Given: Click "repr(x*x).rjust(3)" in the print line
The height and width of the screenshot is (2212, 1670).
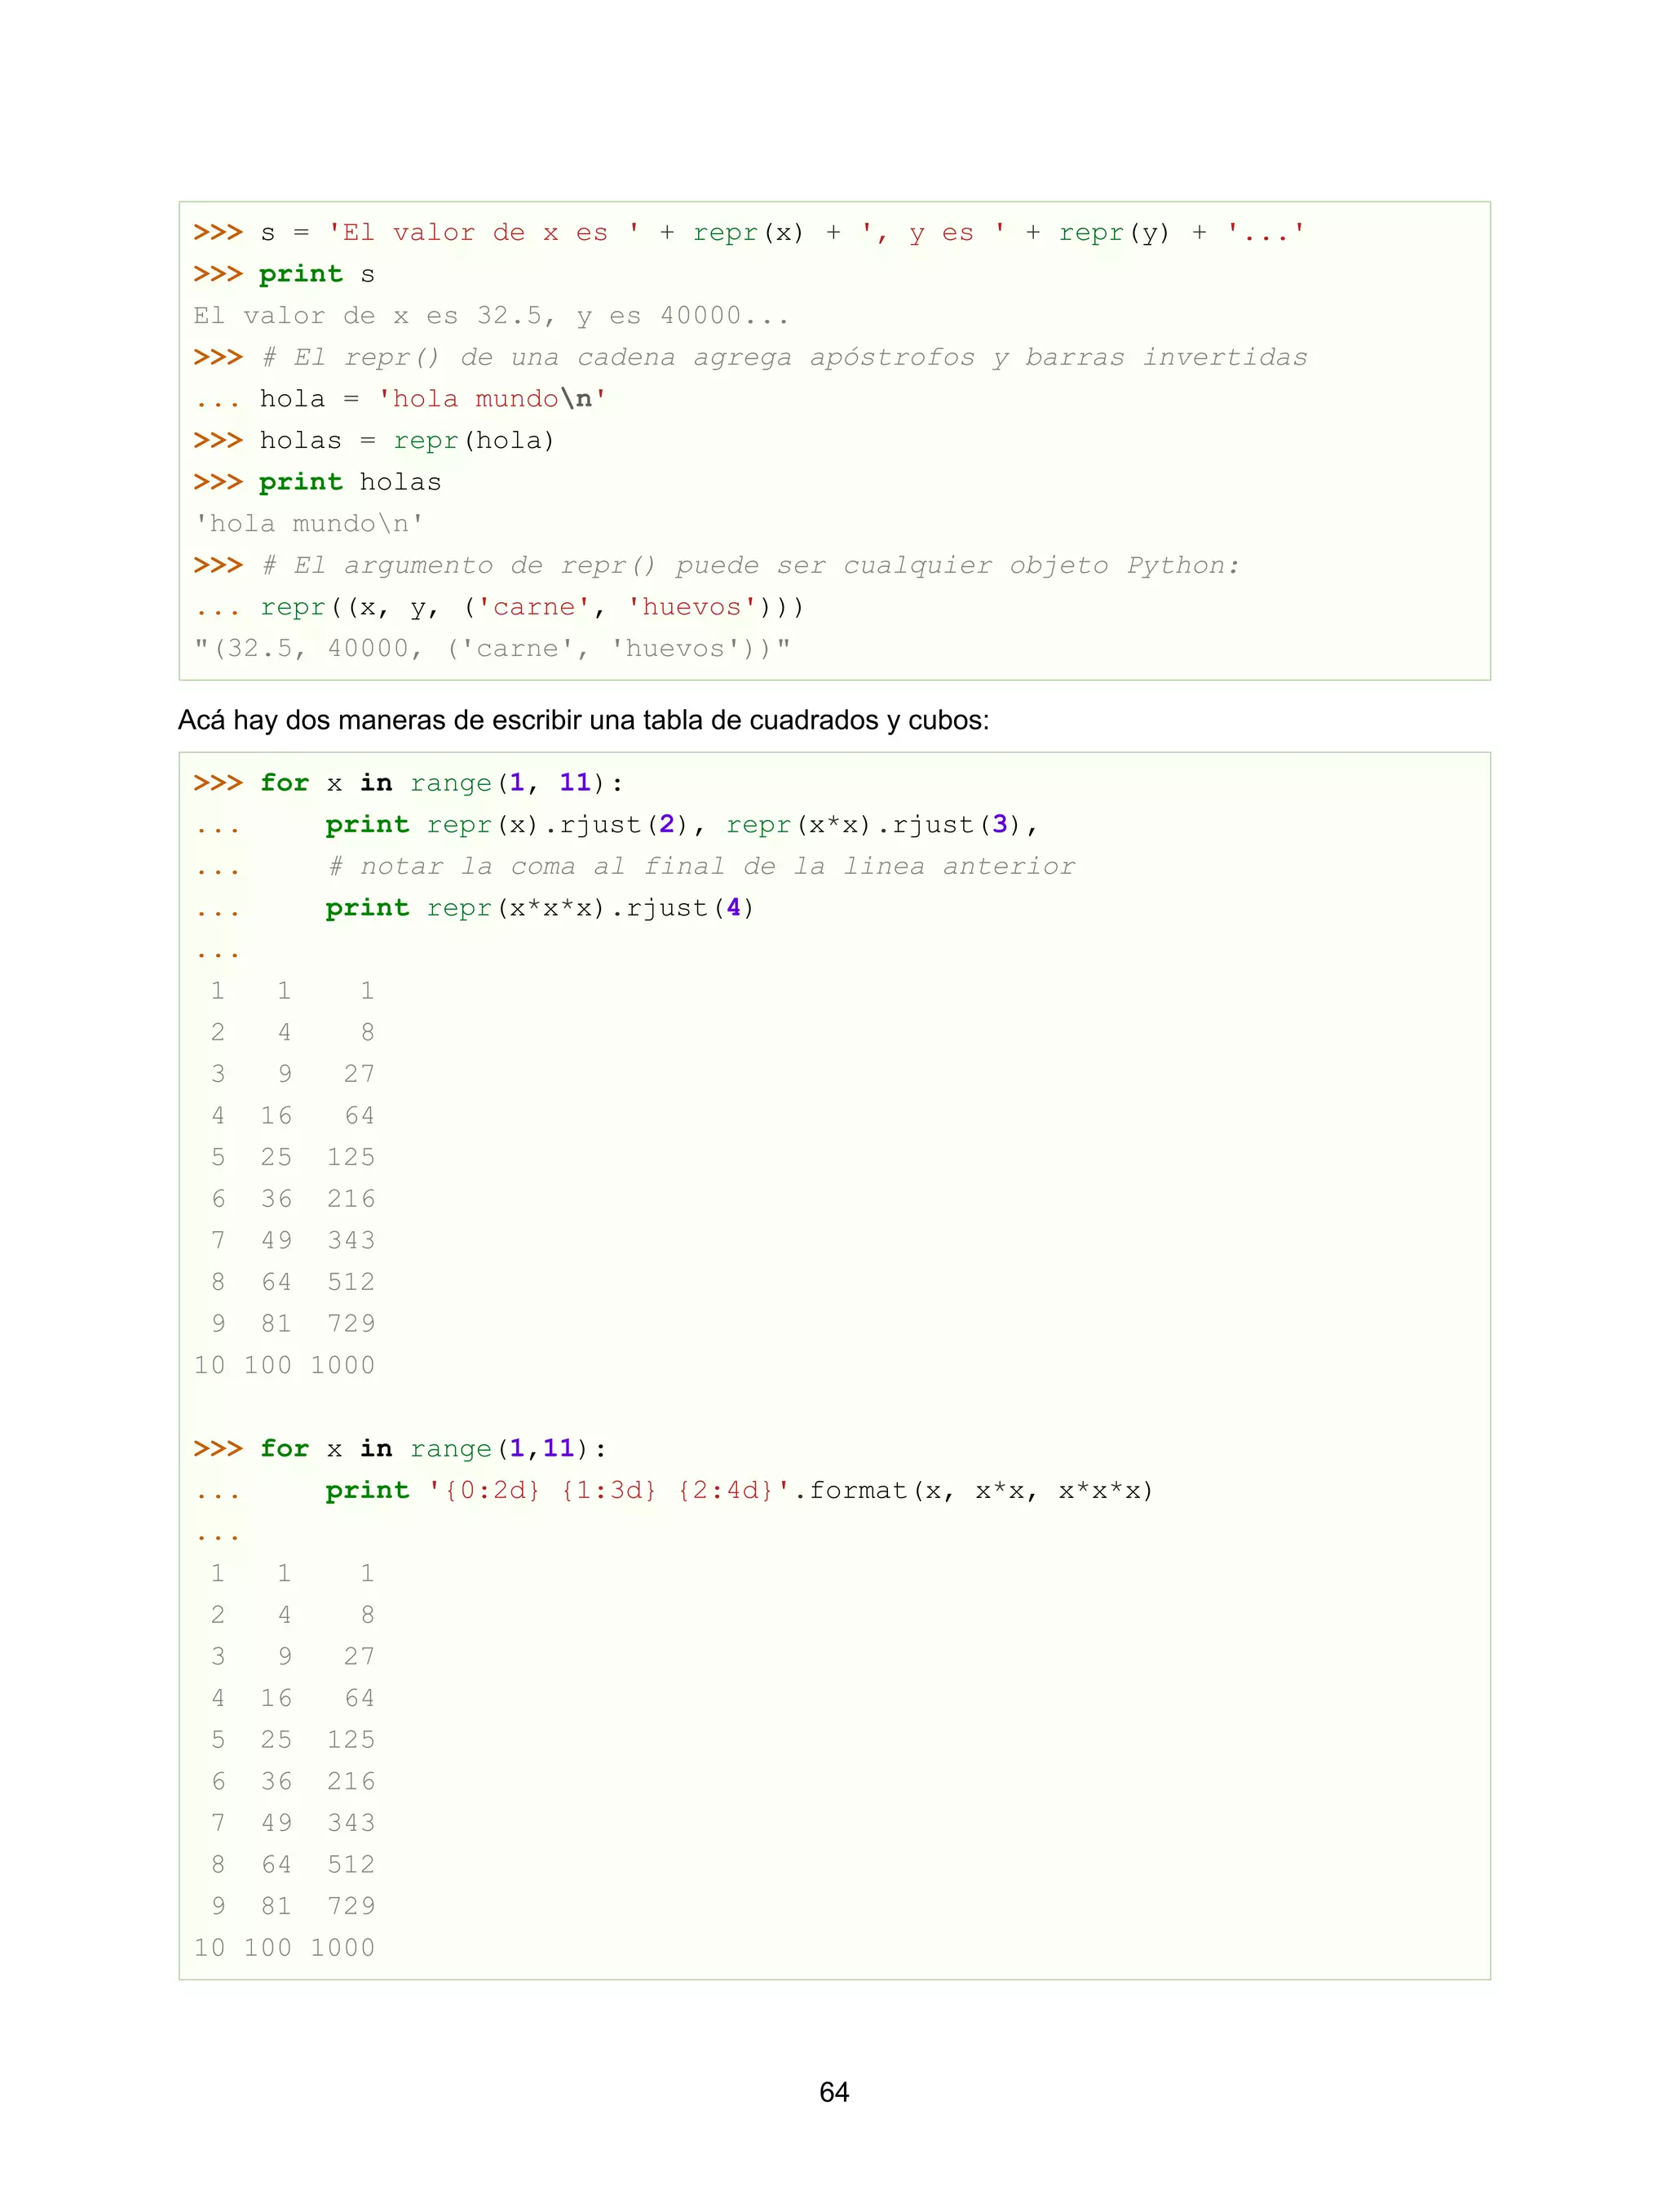Looking at the screenshot, I should (873, 825).
